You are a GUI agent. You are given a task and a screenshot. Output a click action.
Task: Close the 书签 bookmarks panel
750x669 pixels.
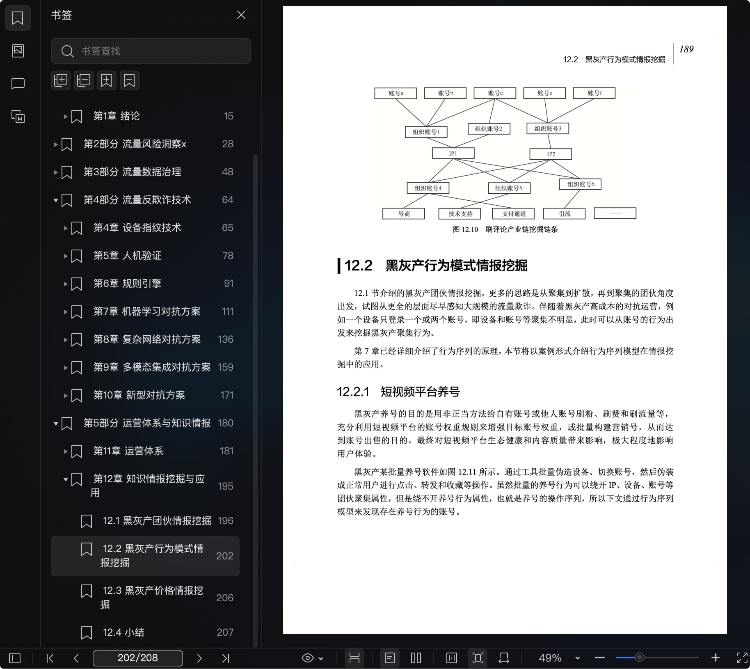[241, 15]
